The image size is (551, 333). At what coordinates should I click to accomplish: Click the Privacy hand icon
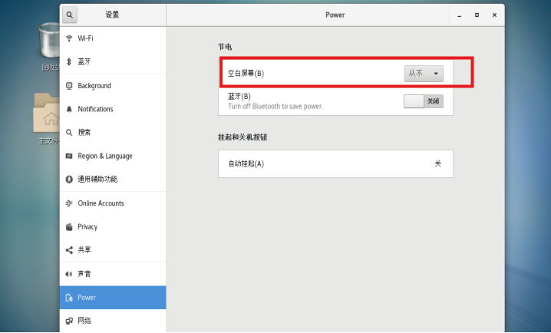pos(69,226)
